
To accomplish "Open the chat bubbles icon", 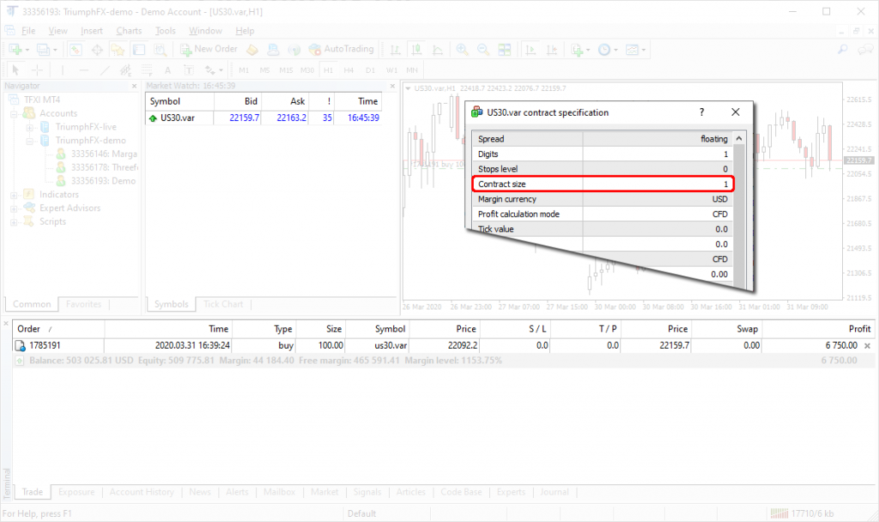I will tap(865, 49).
